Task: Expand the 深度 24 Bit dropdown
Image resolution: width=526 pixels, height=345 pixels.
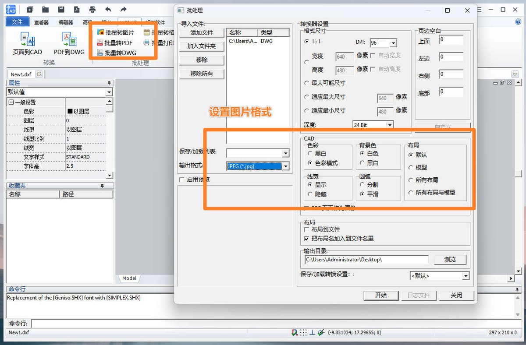Action: click(390, 124)
